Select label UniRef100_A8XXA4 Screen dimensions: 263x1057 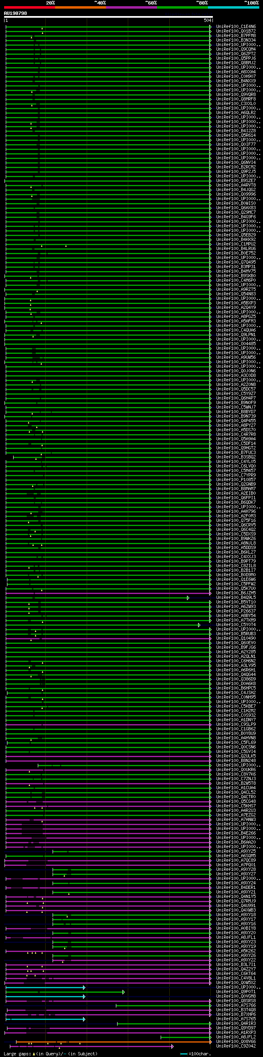(236, 72)
